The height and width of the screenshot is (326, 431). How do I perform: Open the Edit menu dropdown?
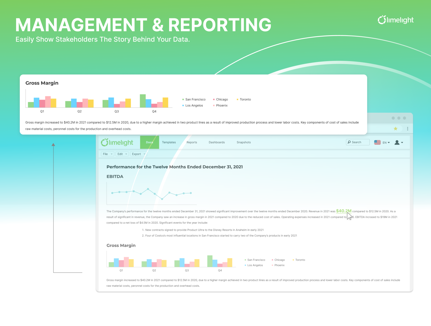(122, 154)
